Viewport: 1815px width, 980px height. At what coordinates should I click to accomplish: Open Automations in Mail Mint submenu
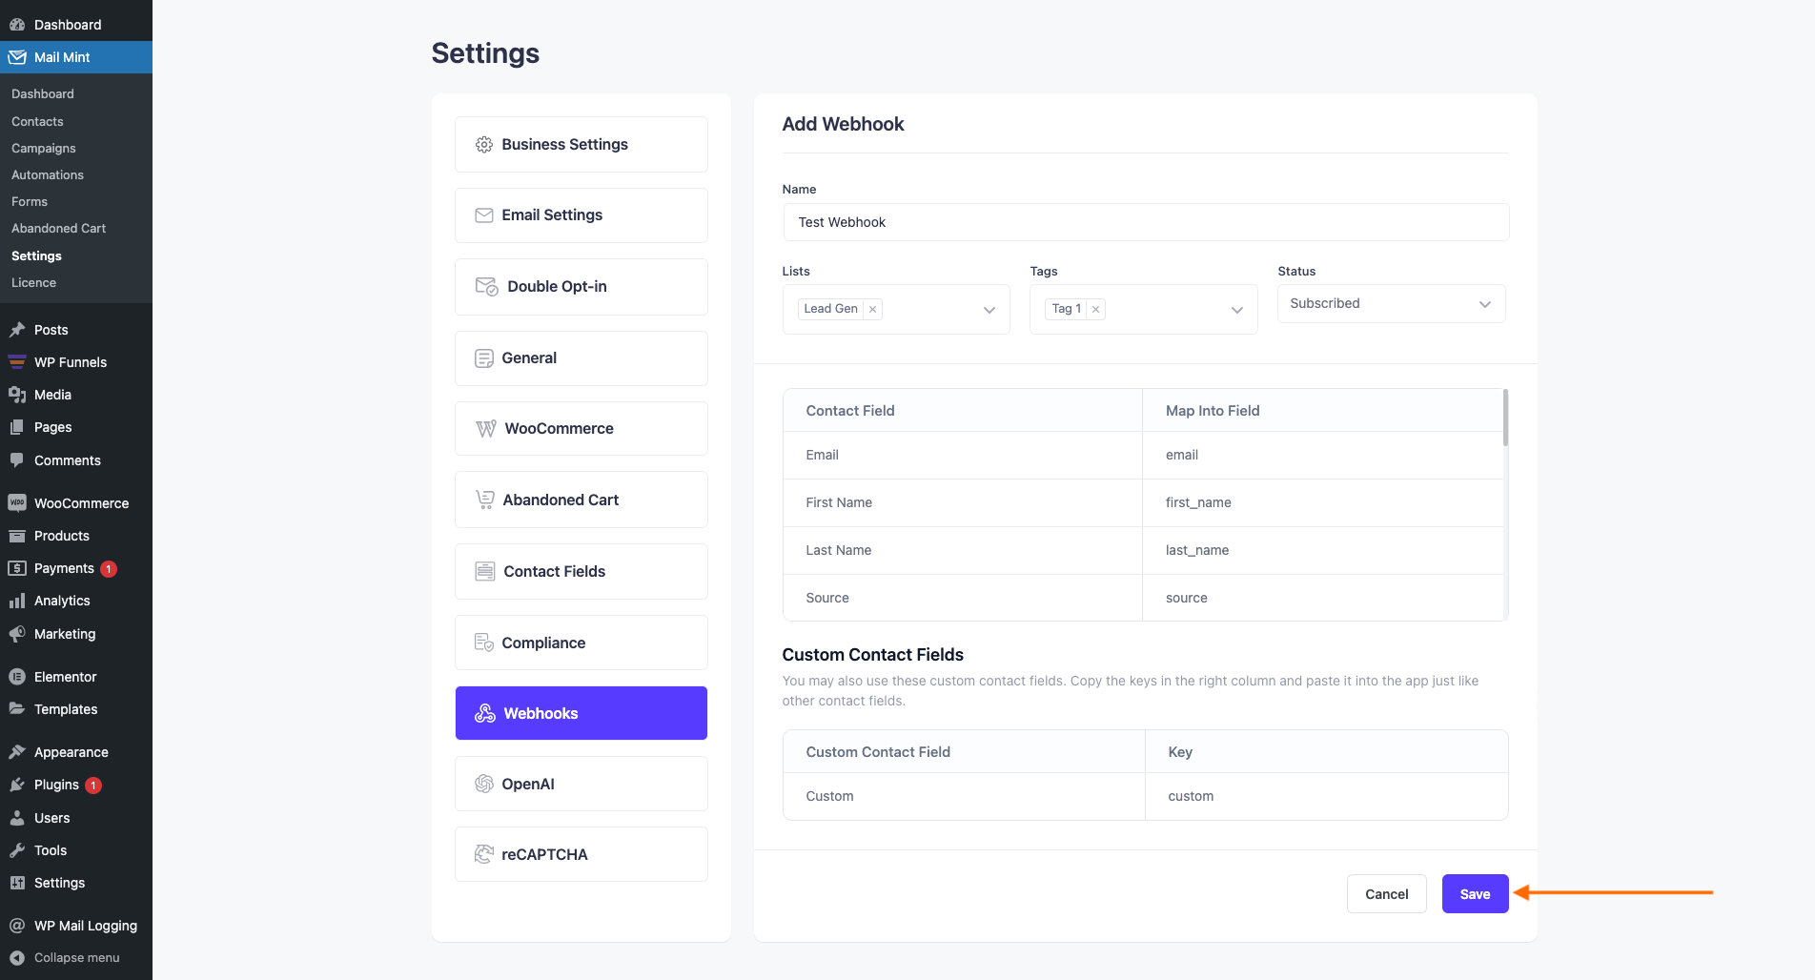[x=48, y=174]
